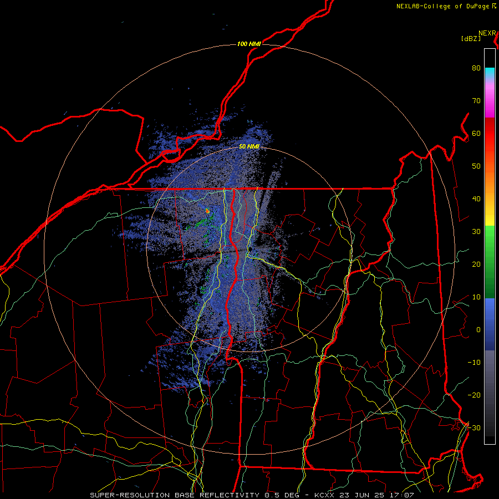499x499 pixels.
Task: Click the 60 value on the dBZ scale
Action: [476, 133]
